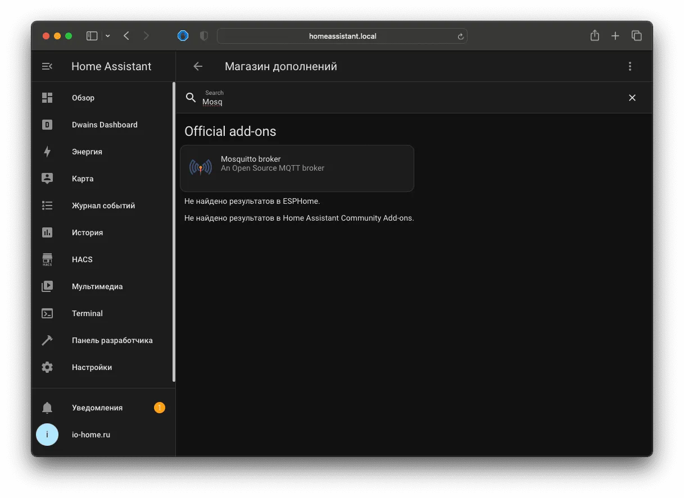Click the Safari share button
This screenshot has width=684, height=498.
595,35
